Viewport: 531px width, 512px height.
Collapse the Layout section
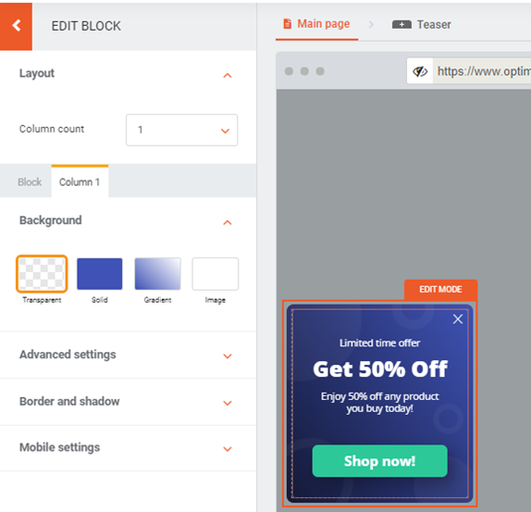click(x=227, y=75)
